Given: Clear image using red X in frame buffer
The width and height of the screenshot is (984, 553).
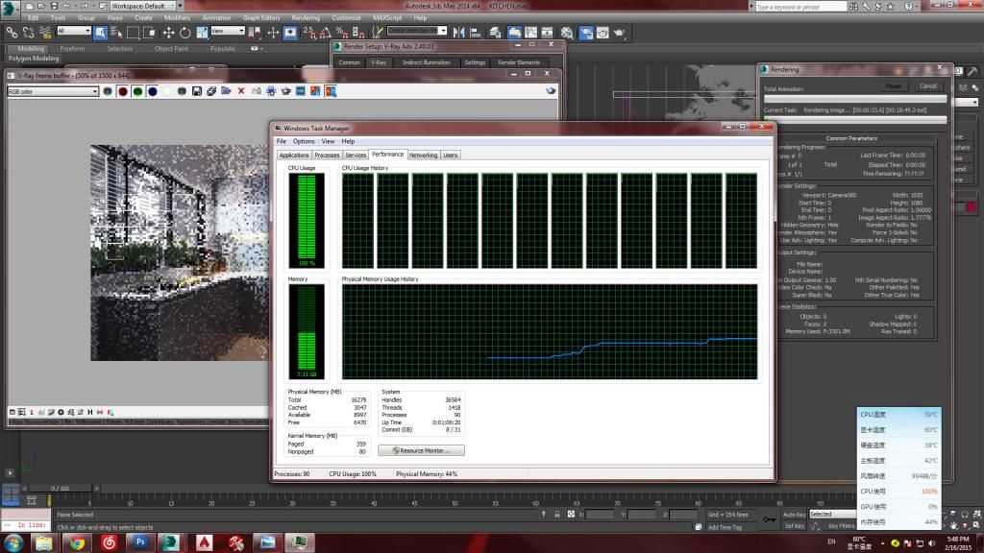Looking at the screenshot, I should pyautogui.click(x=241, y=91).
